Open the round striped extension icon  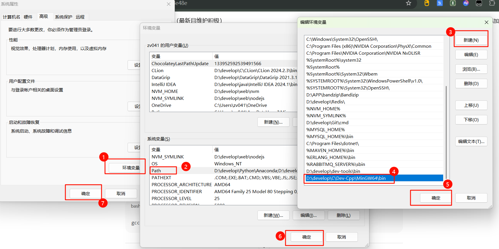[x=466, y=3]
